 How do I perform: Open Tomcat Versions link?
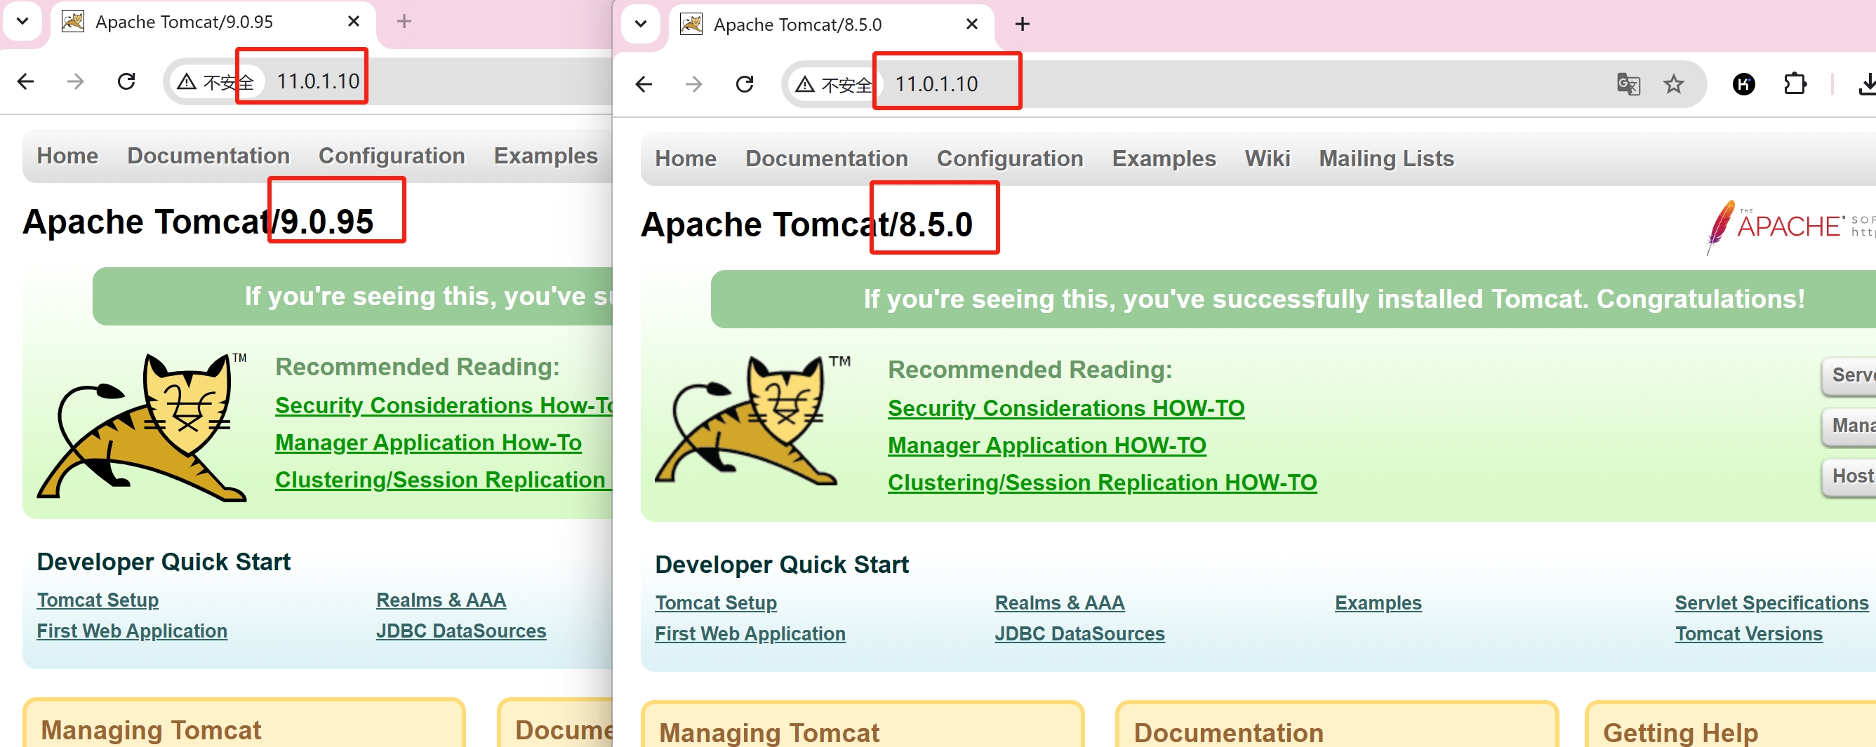1748,634
